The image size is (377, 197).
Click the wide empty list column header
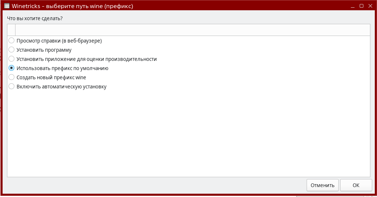[193, 30]
